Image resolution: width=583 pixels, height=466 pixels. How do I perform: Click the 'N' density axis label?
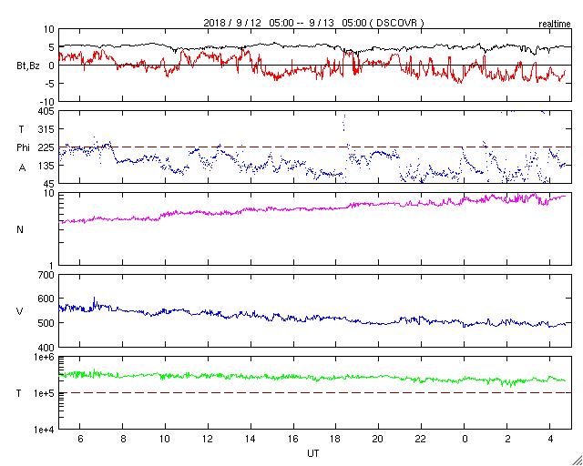coord(20,229)
